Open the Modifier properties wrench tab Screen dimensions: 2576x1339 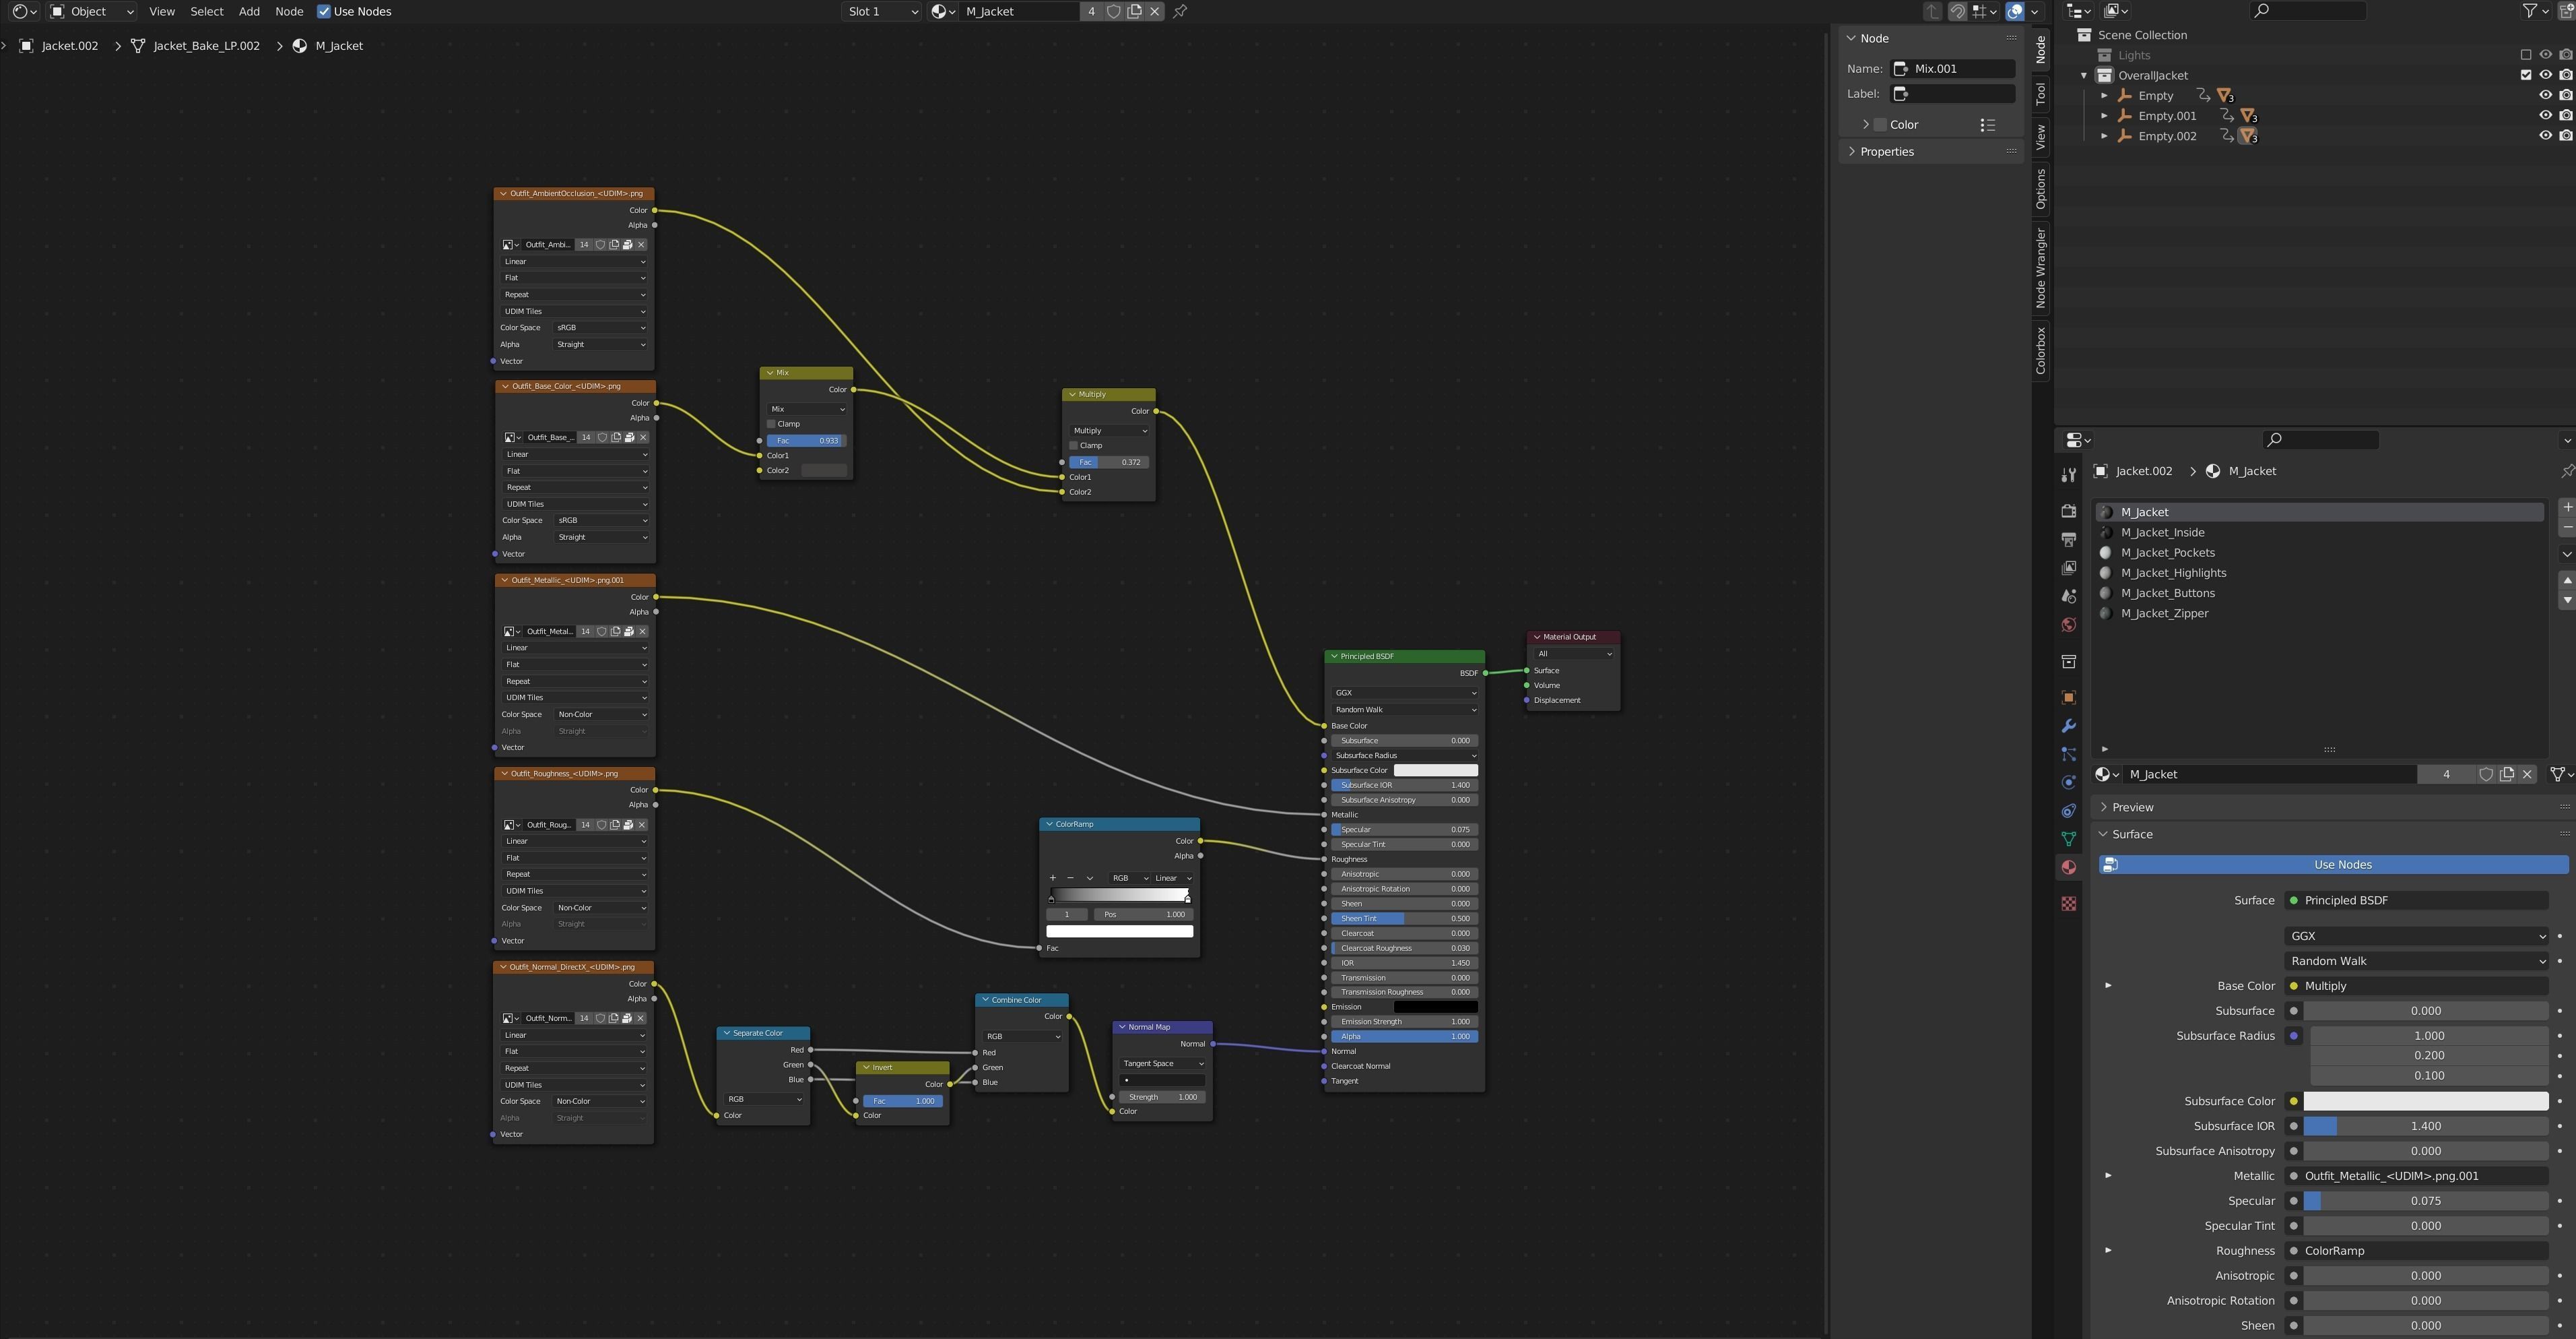click(x=2068, y=726)
